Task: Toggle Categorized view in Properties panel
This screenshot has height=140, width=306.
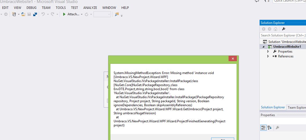Action: 263,128
